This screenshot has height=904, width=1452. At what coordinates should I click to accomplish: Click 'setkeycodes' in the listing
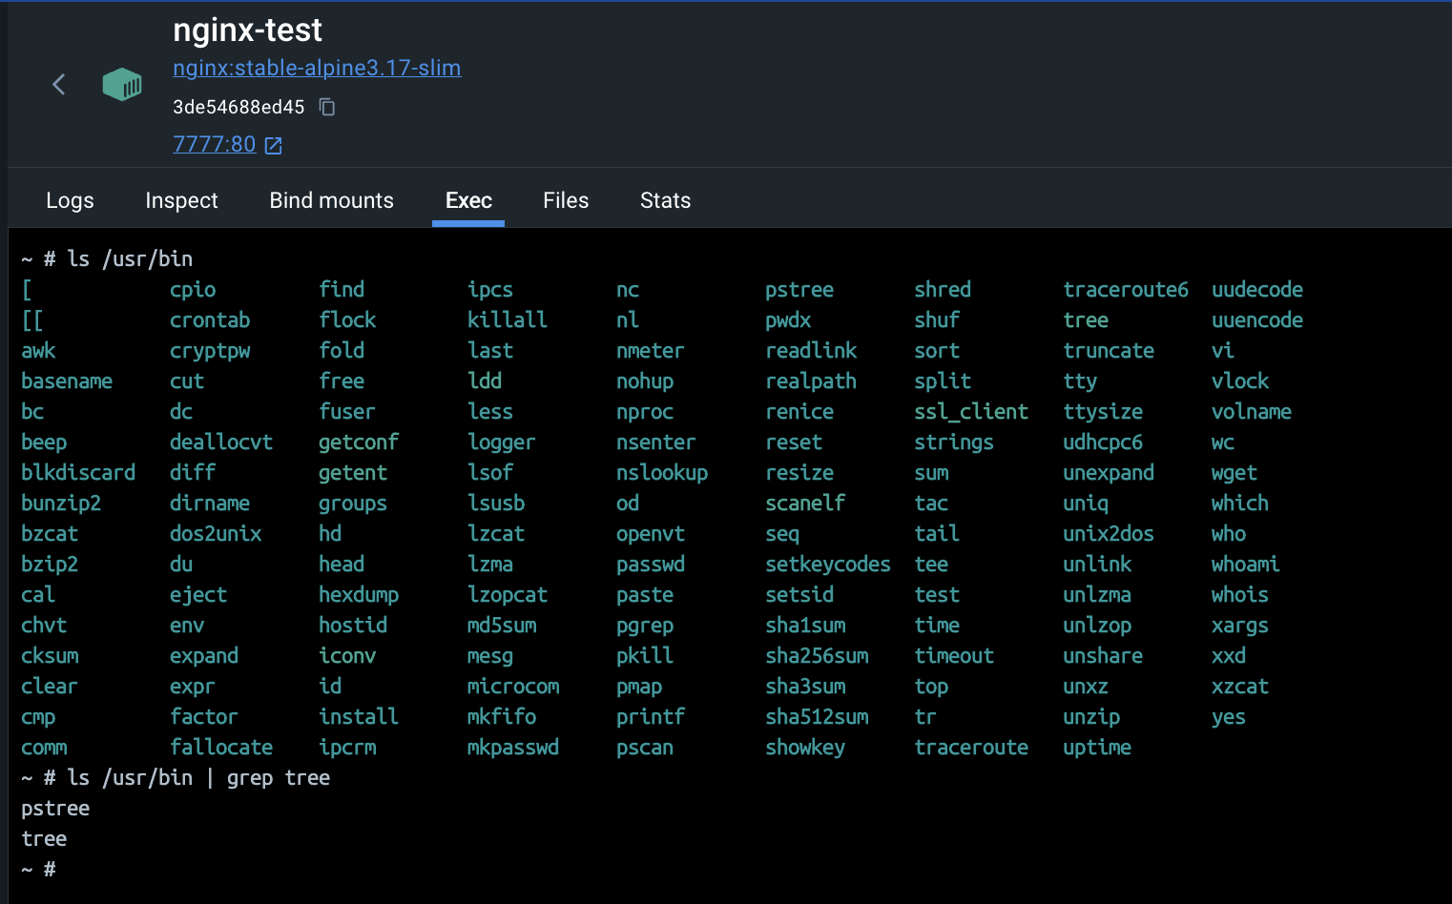click(828, 565)
